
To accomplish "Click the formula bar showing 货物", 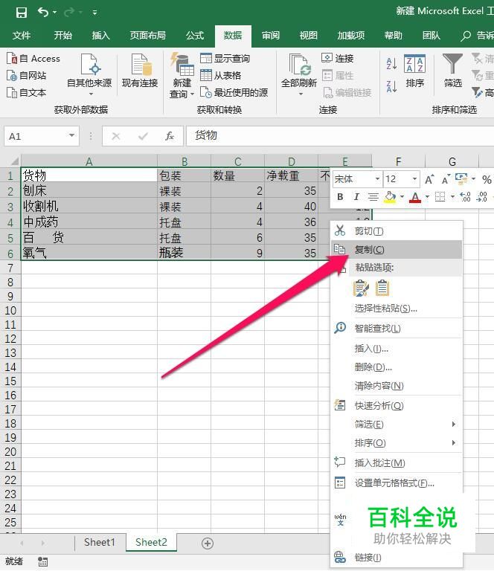I will click(x=340, y=136).
